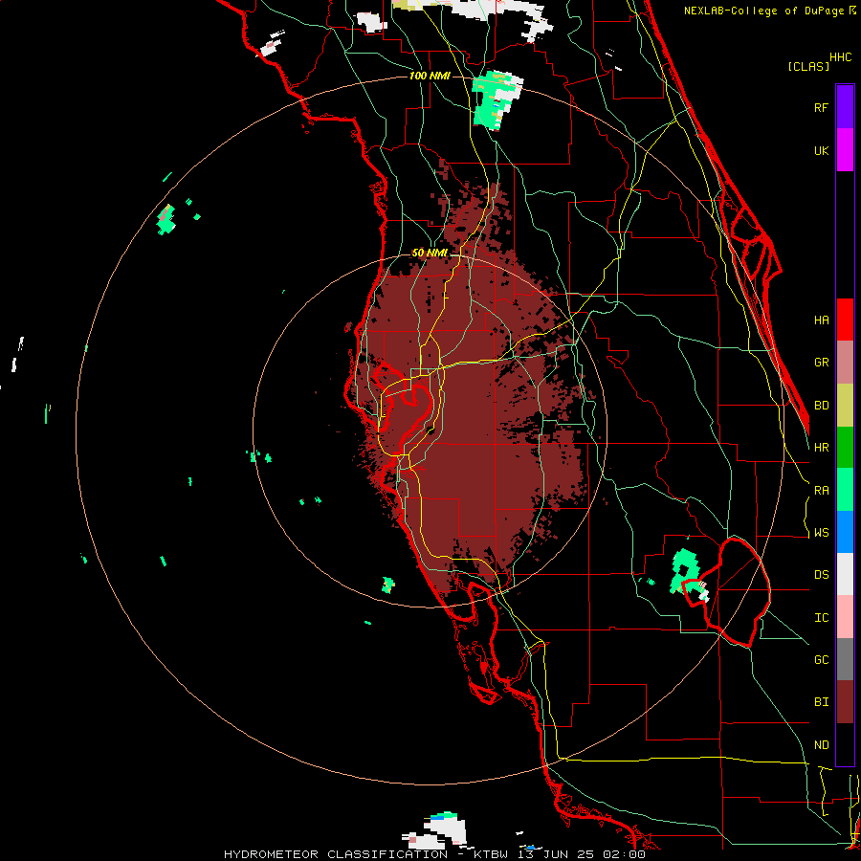This screenshot has height=861, width=861.
Task: Click the HR dark green legend swatch
Action: [x=845, y=448]
